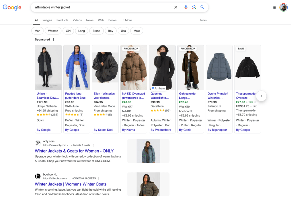
Task: Click the €179.90 Uniqlo price
Action: point(42,102)
